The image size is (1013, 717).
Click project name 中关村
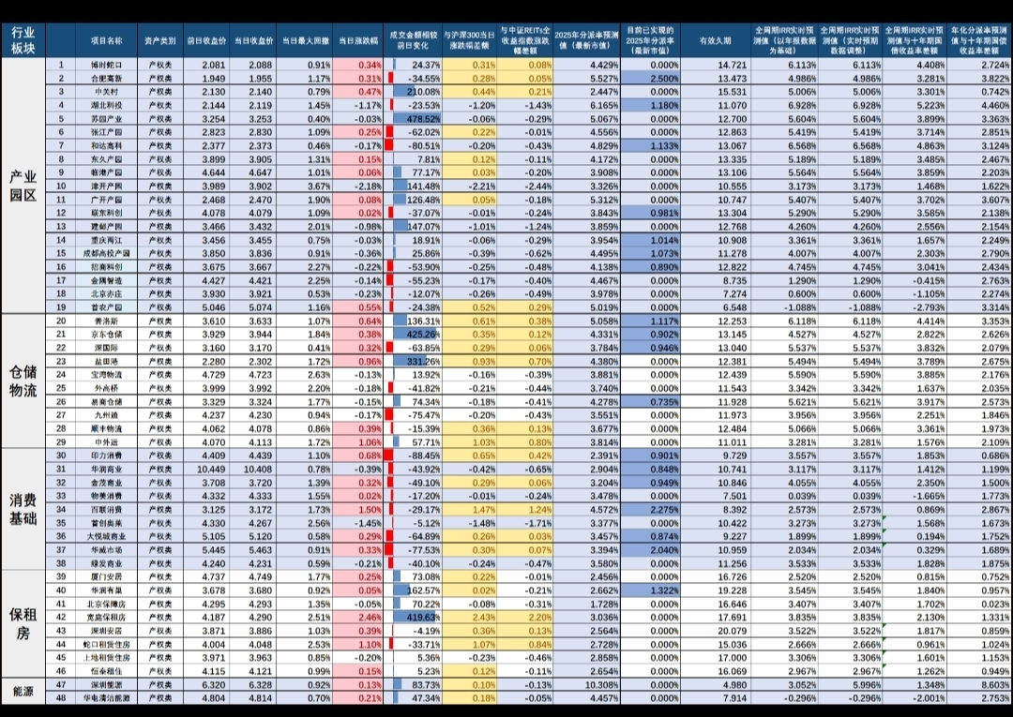click(x=107, y=92)
